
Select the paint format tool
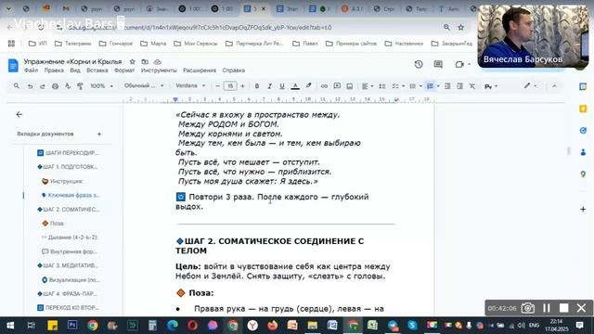[x=81, y=86]
